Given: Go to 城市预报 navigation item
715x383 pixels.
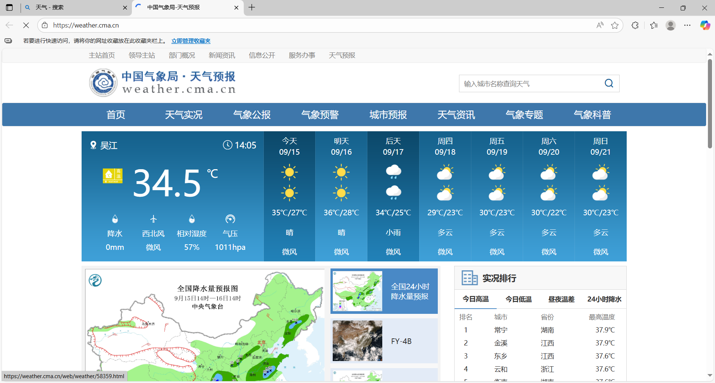Looking at the screenshot, I should pos(388,115).
